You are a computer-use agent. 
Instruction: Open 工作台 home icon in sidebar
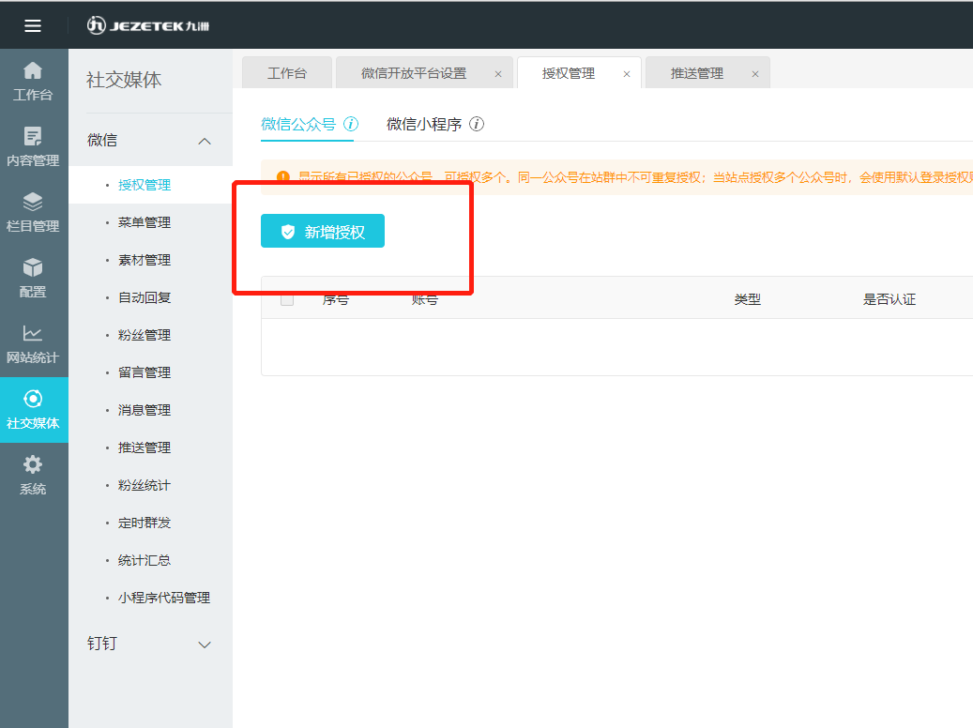(33, 71)
